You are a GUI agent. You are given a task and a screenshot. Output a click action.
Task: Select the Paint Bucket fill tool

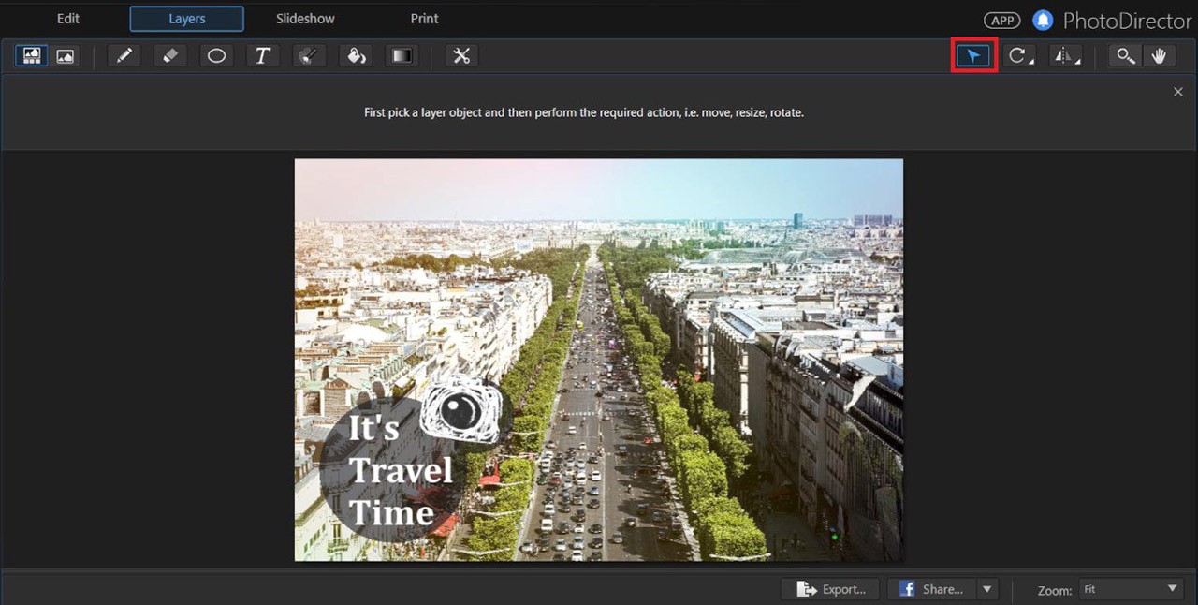356,56
